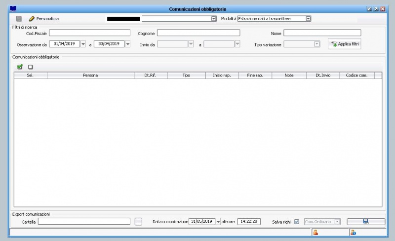
Task: Open the Data comunicazione date dropdown
Action: tap(218, 222)
